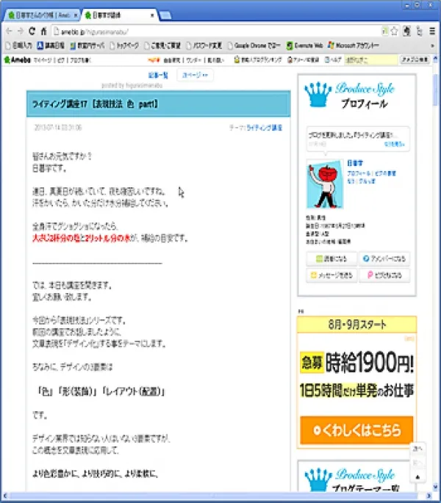
Task: Open the Chrome three-line menu
Action: point(432,31)
